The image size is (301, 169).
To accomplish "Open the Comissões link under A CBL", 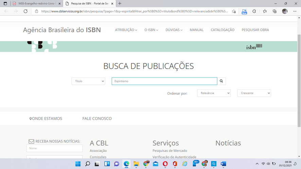I will pos(98,157).
